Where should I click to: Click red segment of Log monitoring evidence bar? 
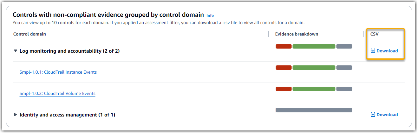[x=284, y=46]
